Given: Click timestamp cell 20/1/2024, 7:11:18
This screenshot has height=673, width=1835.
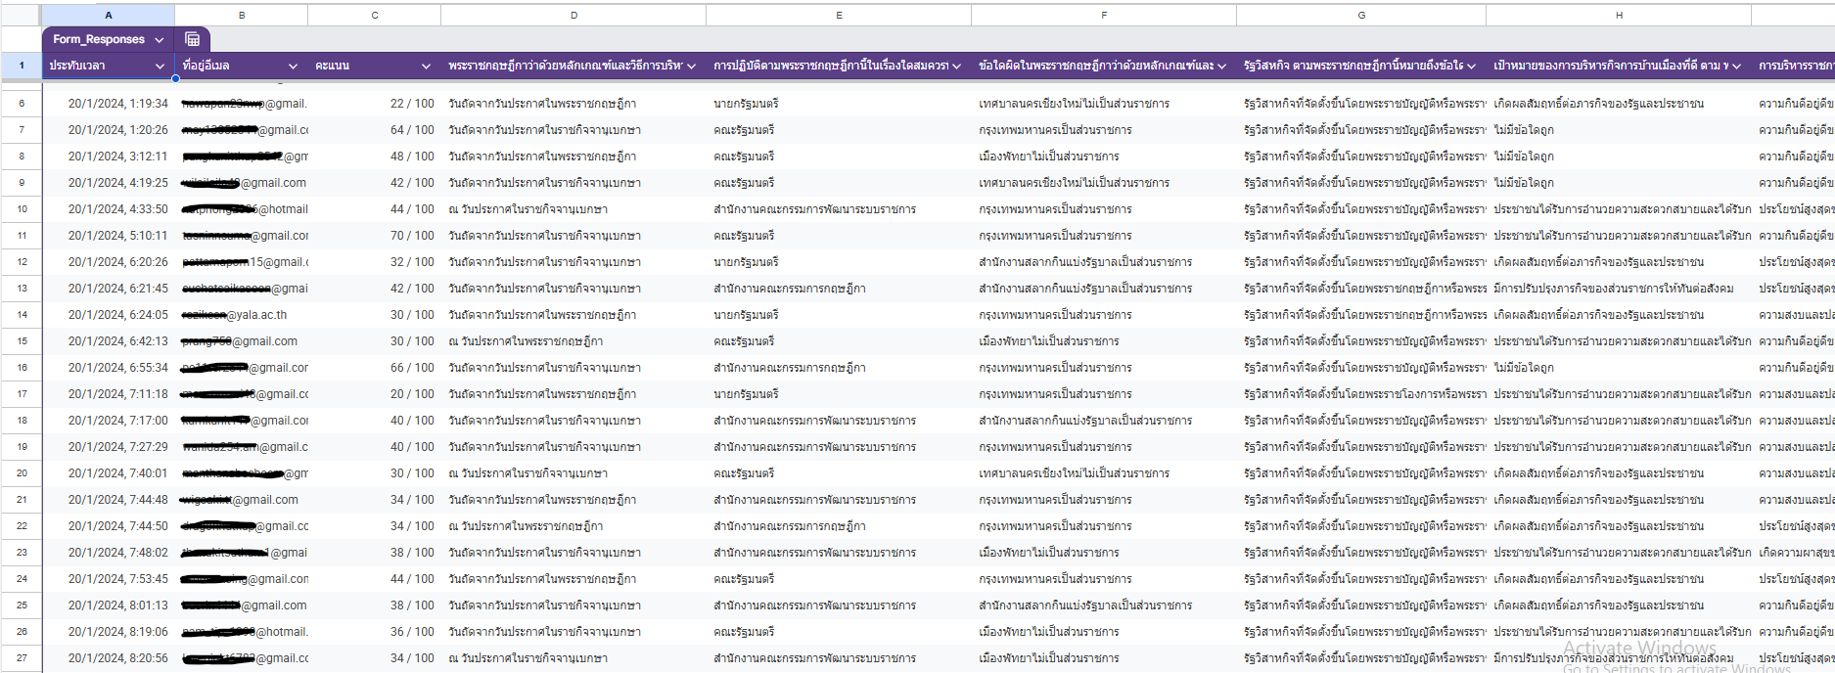Looking at the screenshot, I should coord(109,393).
